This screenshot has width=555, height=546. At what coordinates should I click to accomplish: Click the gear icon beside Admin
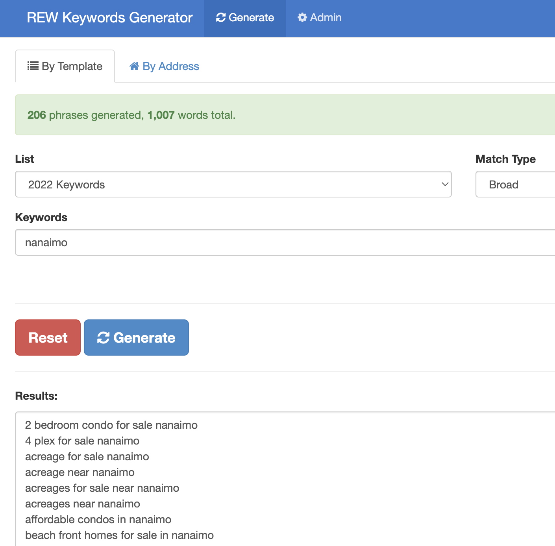coord(302,18)
